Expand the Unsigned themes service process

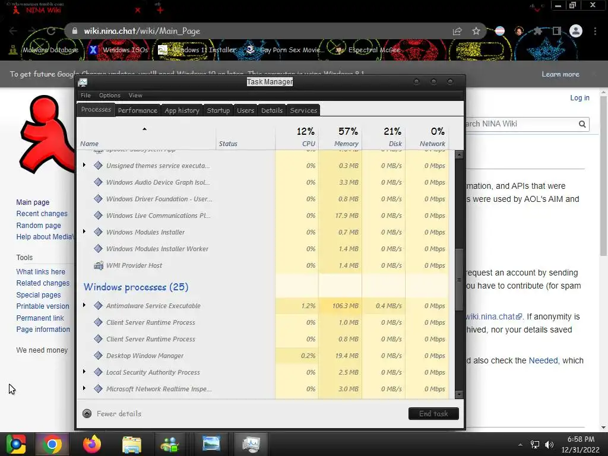click(84, 165)
